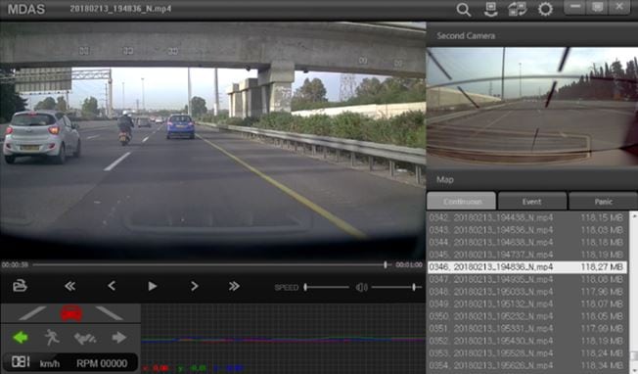Play the video with the play button
638x374 pixels.
[153, 287]
